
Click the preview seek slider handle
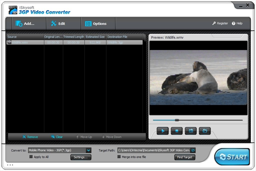click(x=177, y=120)
